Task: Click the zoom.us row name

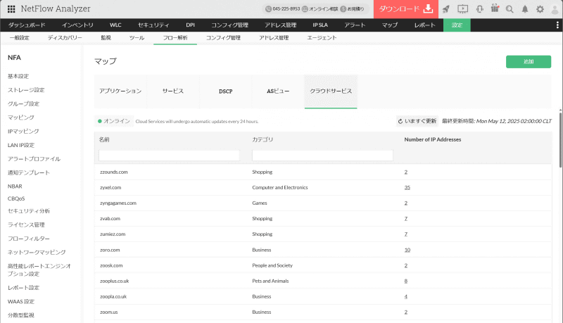Action: tap(109, 312)
